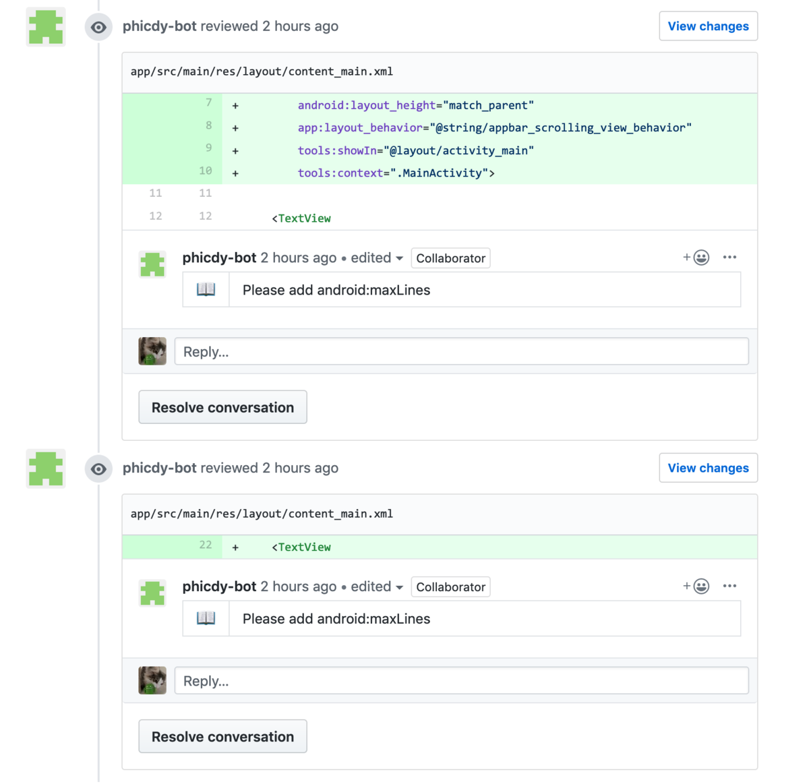
Task: Expand the edited dropdown on first comment
Action: [376, 258]
